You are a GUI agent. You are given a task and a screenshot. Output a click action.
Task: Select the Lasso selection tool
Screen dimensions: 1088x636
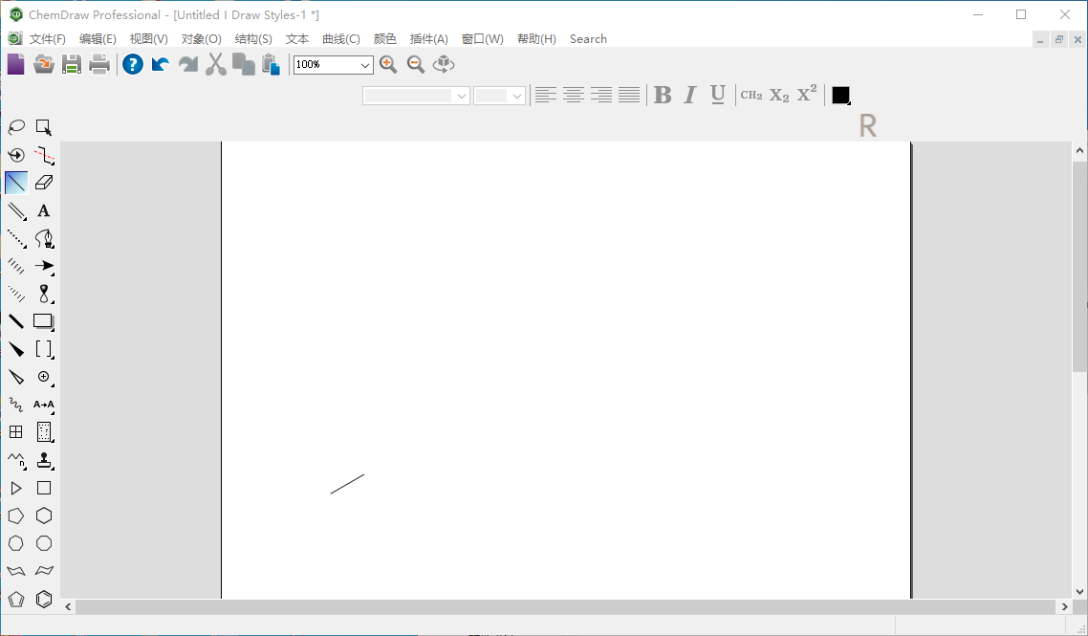coord(16,127)
